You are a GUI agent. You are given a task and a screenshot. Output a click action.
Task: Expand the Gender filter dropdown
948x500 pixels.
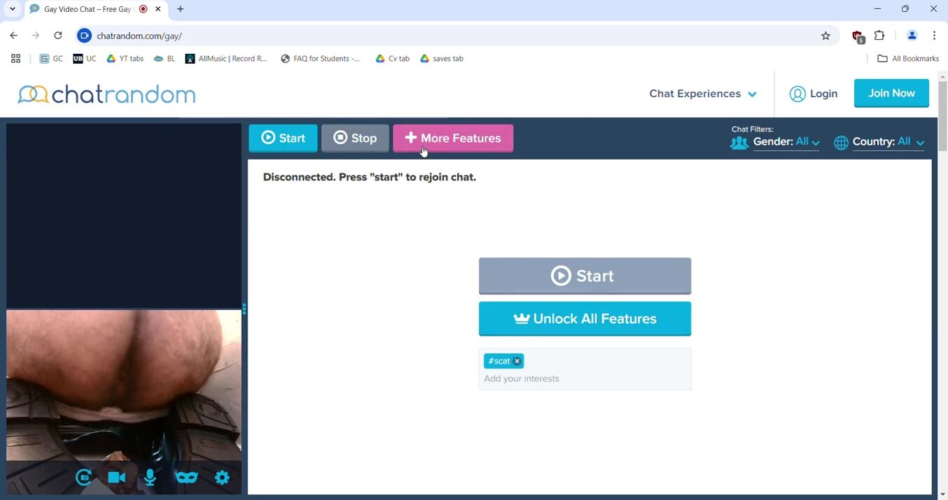click(786, 142)
